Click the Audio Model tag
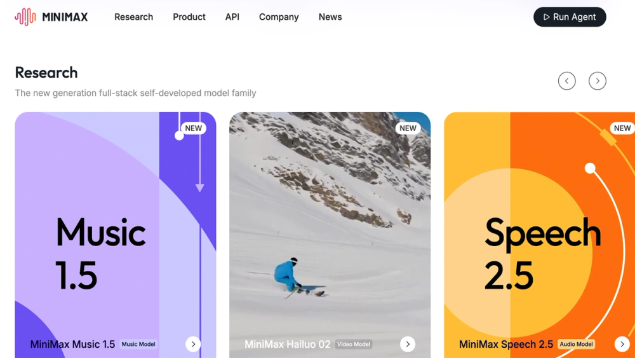 (x=576, y=344)
